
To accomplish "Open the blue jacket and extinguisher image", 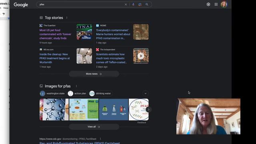I will coord(114,110).
